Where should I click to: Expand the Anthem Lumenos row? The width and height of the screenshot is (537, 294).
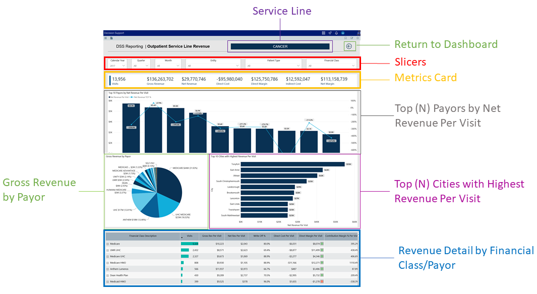point(107,269)
